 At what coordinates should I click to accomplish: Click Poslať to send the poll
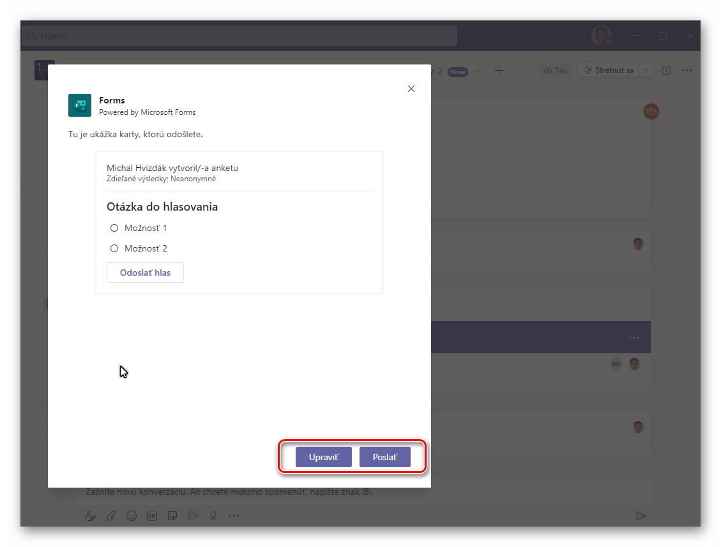coord(384,457)
